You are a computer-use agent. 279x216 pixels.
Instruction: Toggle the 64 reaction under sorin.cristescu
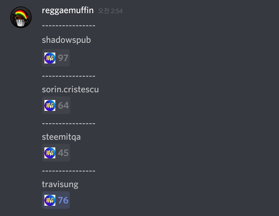56,105
